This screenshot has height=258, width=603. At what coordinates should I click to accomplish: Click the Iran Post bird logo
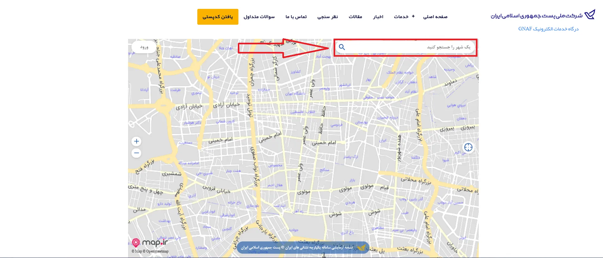coord(590,15)
